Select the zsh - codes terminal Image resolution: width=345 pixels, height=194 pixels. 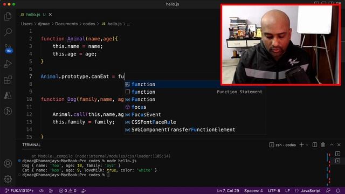[282, 145]
